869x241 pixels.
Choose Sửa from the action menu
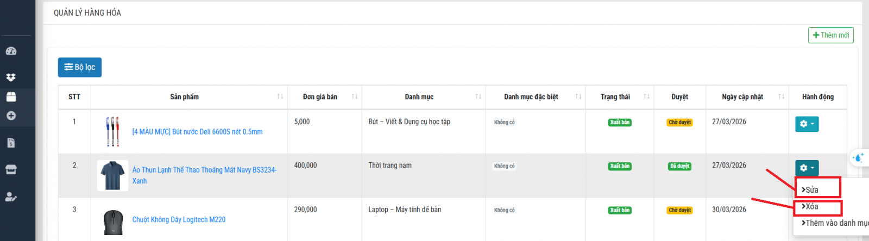(x=810, y=189)
